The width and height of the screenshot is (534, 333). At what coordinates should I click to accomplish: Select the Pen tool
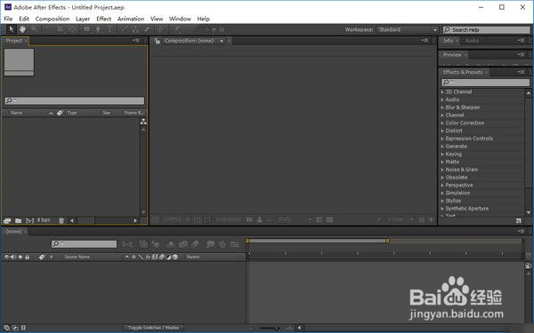98,29
